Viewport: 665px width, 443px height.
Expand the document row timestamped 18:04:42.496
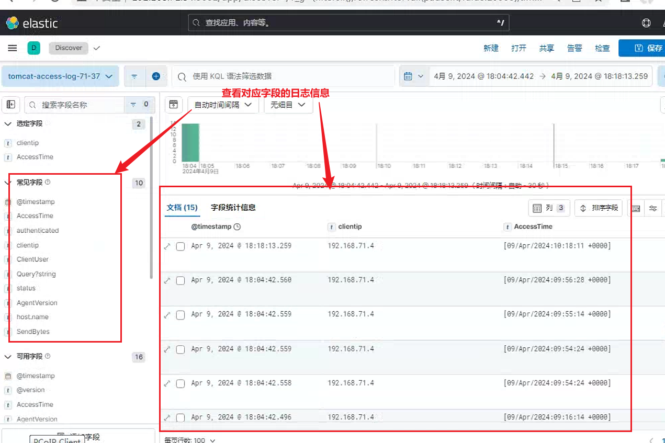[x=167, y=417]
